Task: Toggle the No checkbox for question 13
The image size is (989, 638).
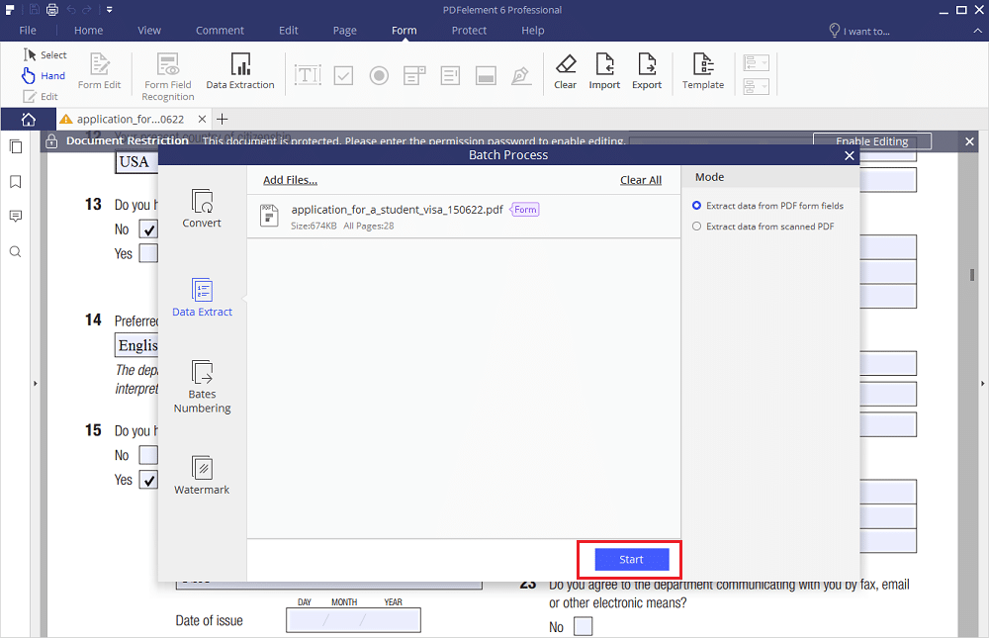Action: (x=149, y=229)
